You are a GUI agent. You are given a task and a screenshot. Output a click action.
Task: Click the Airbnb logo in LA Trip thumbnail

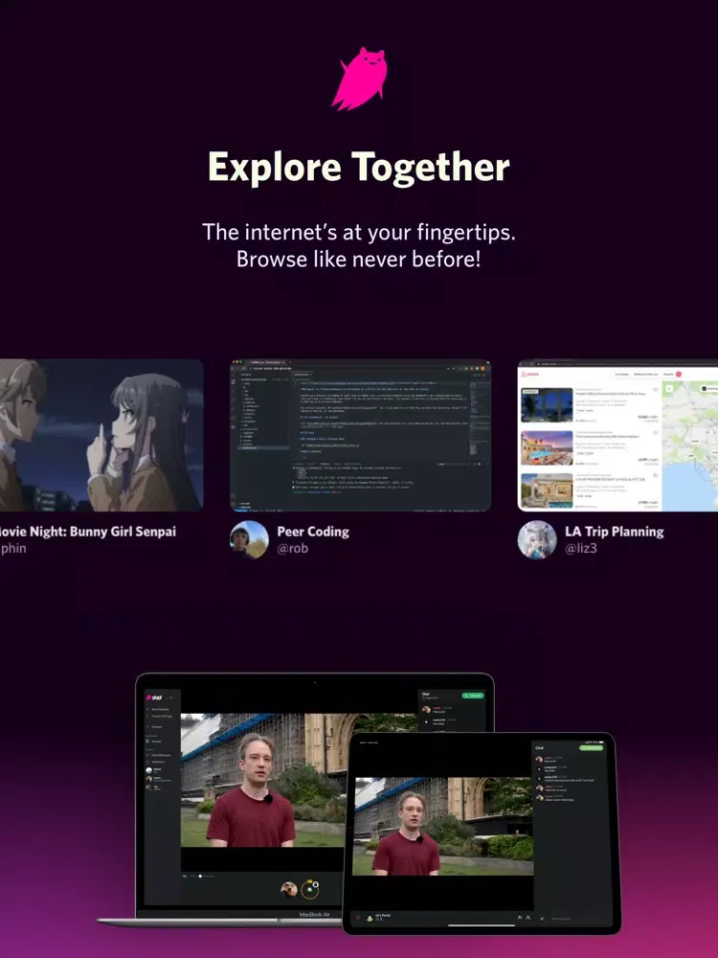pos(530,374)
